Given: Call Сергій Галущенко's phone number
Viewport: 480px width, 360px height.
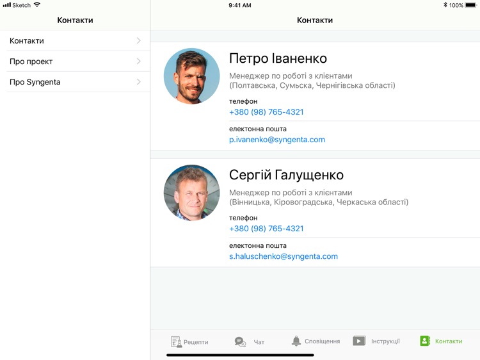Looking at the screenshot, I should coord(266,229).
